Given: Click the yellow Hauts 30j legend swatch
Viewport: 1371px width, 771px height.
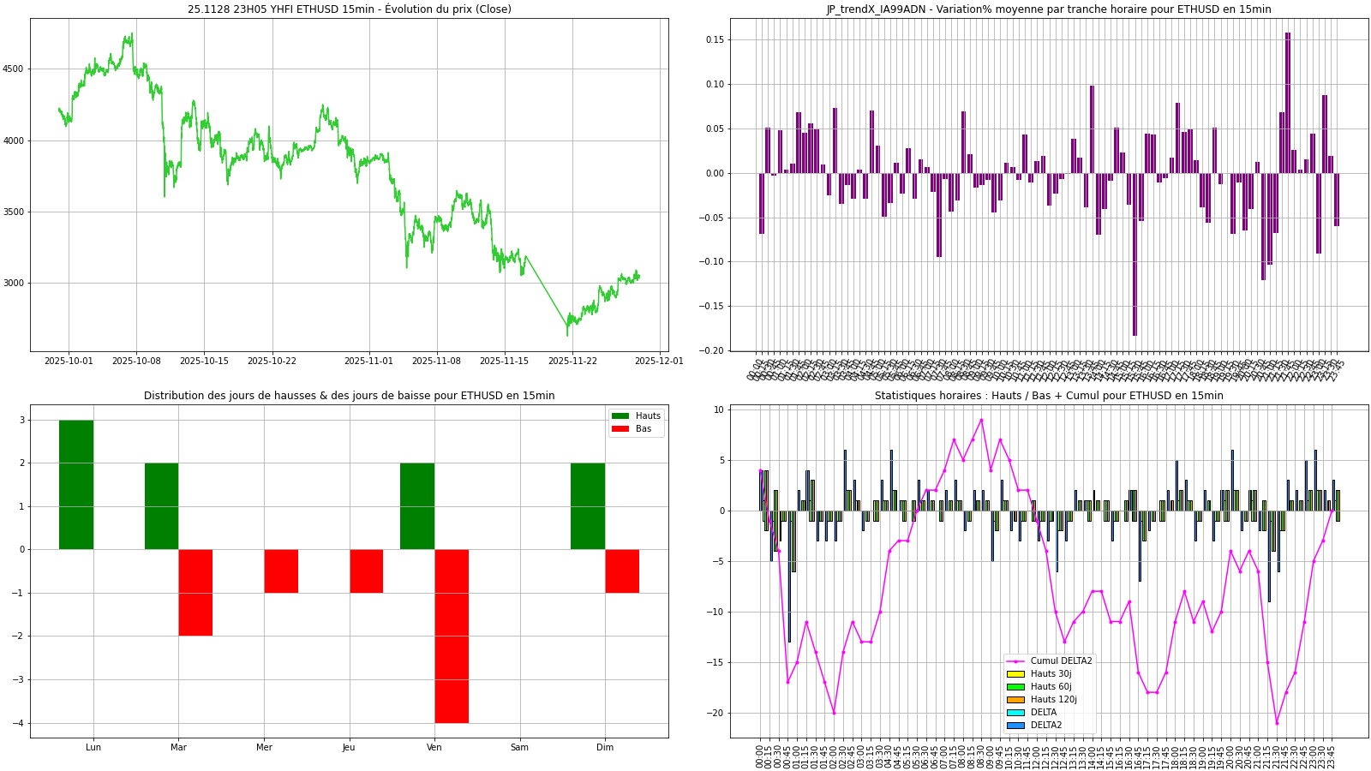Looking at the screenshot, I should (1015, 674).
